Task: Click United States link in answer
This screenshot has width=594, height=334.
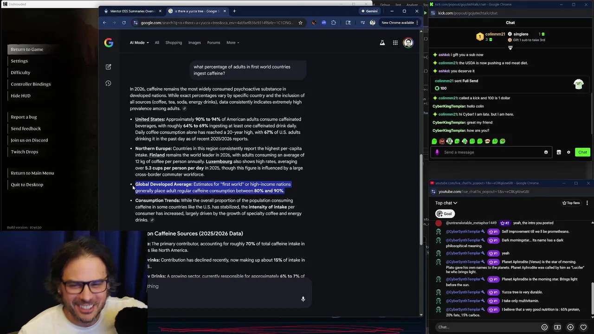Action: pos(150,119)
